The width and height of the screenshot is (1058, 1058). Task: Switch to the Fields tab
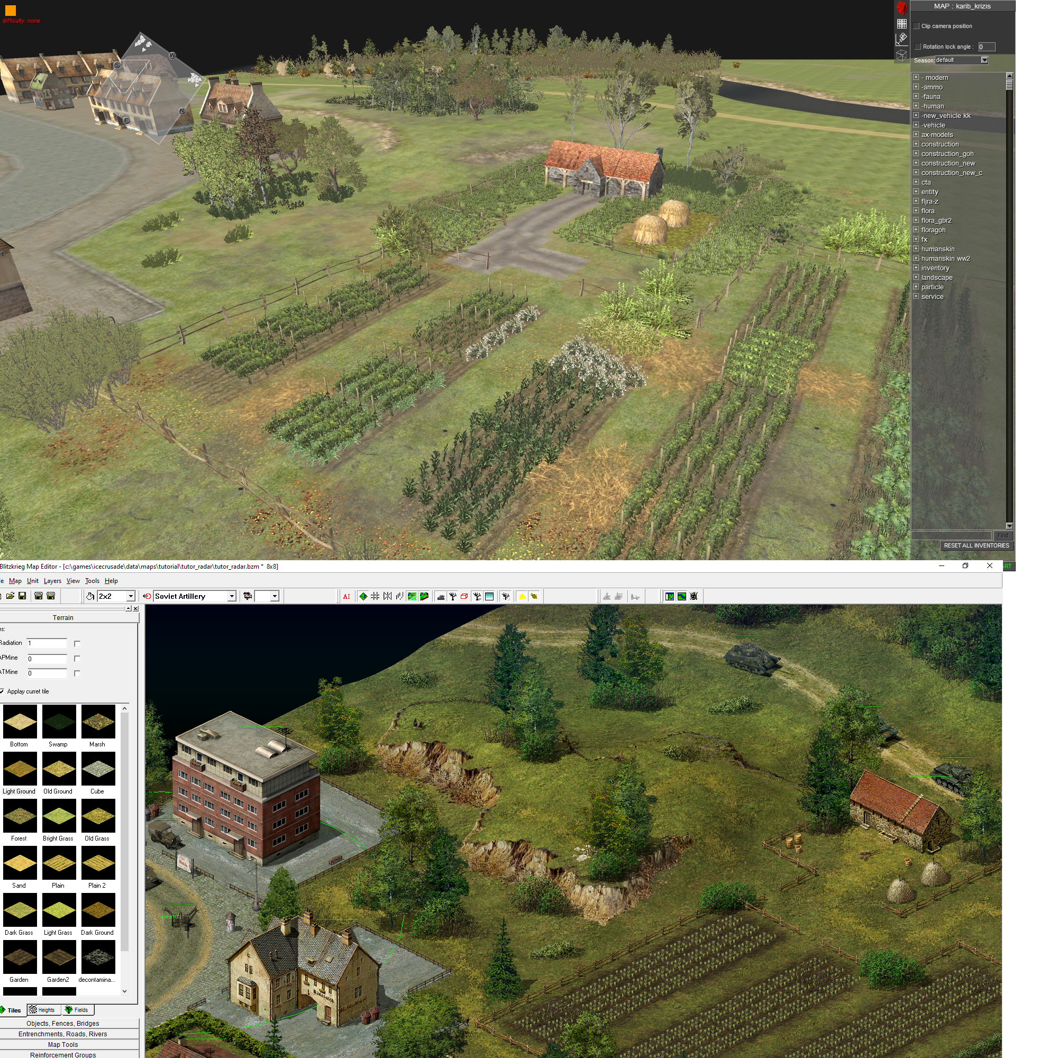pos(77,1010)
